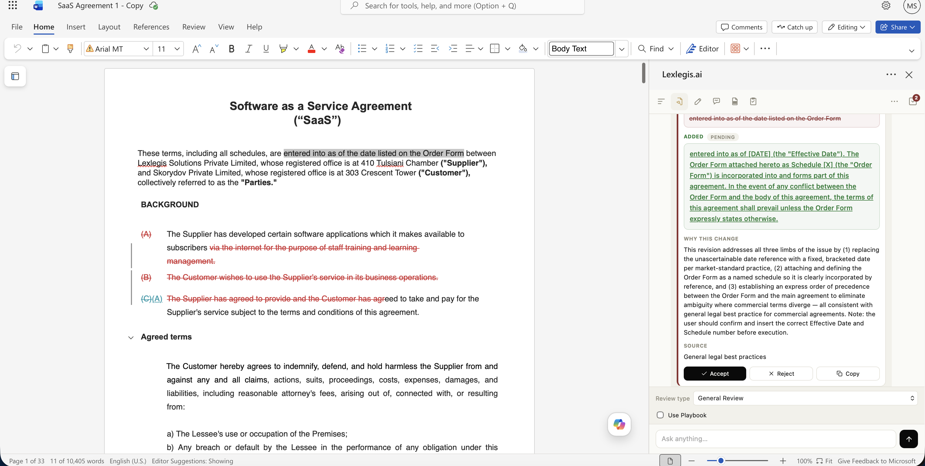Viewport: 925px width, 466px height.
Task: Shrink the font size
Action: pyautogui.click(x=214, y=48)
